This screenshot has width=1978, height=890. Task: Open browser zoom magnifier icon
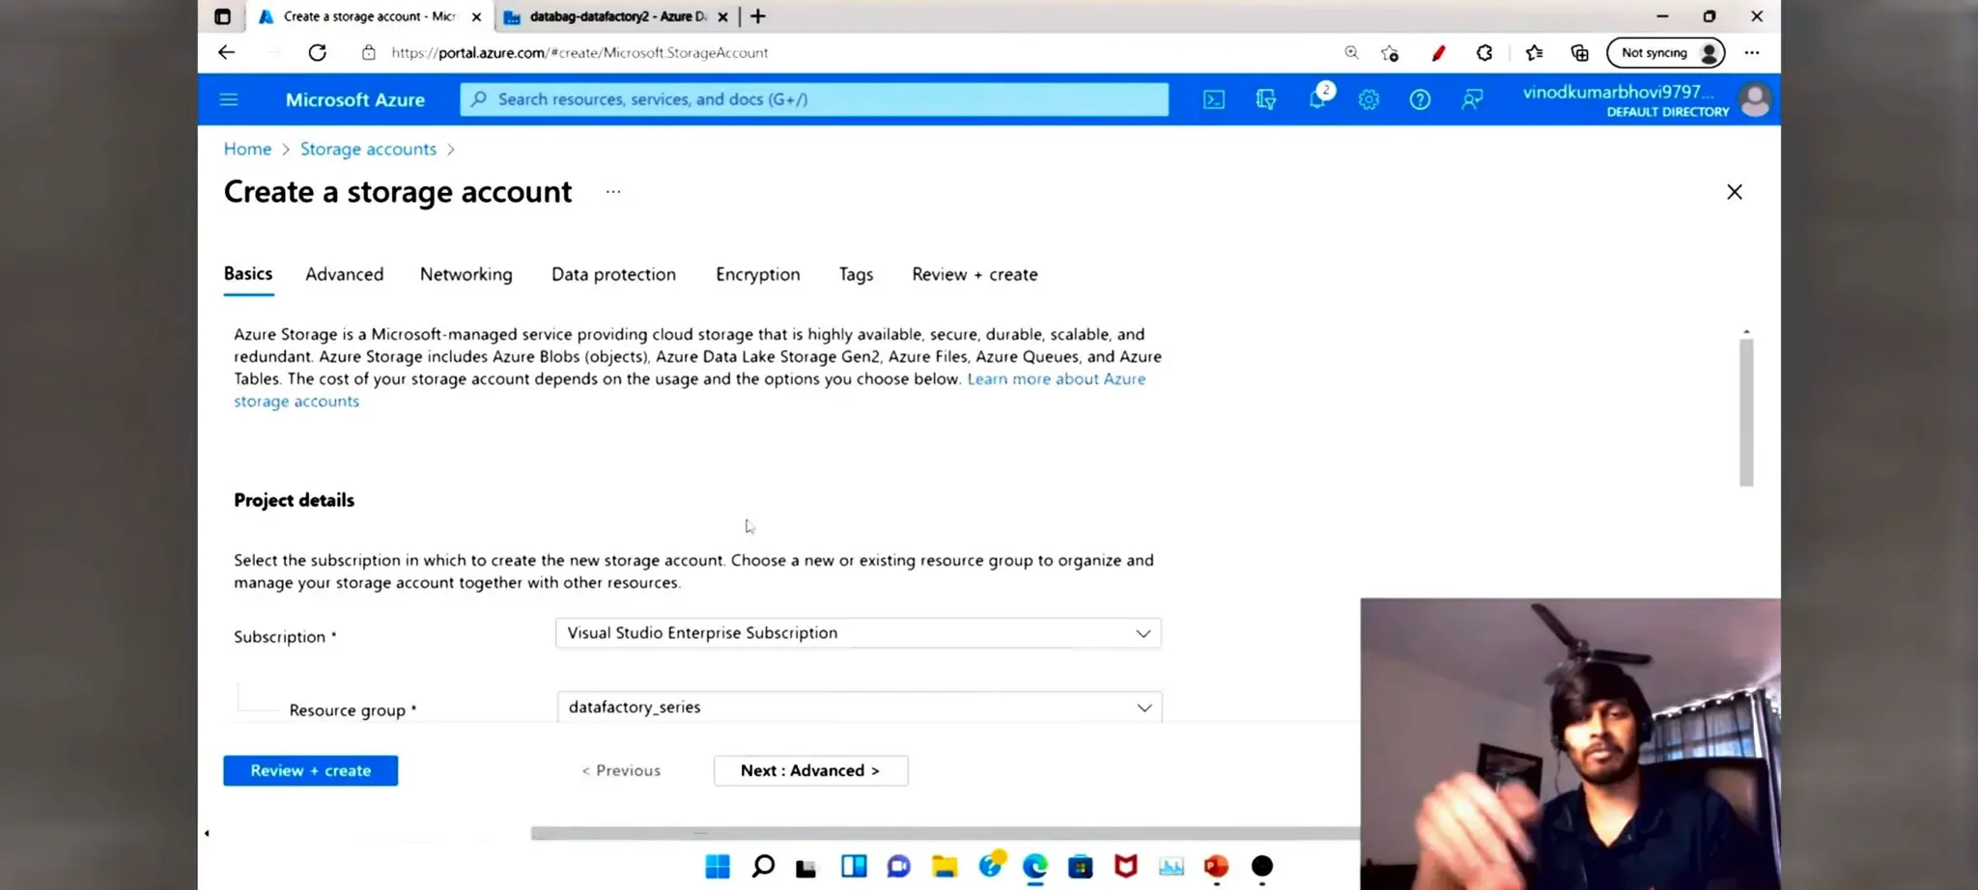pyautogui.click(x=1351, y=52)
